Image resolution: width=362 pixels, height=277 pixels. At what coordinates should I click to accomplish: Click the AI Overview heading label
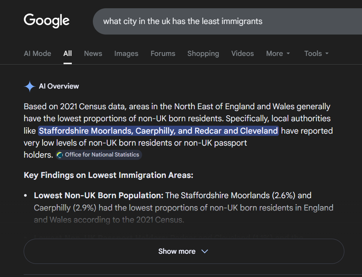tap(59, 86)
